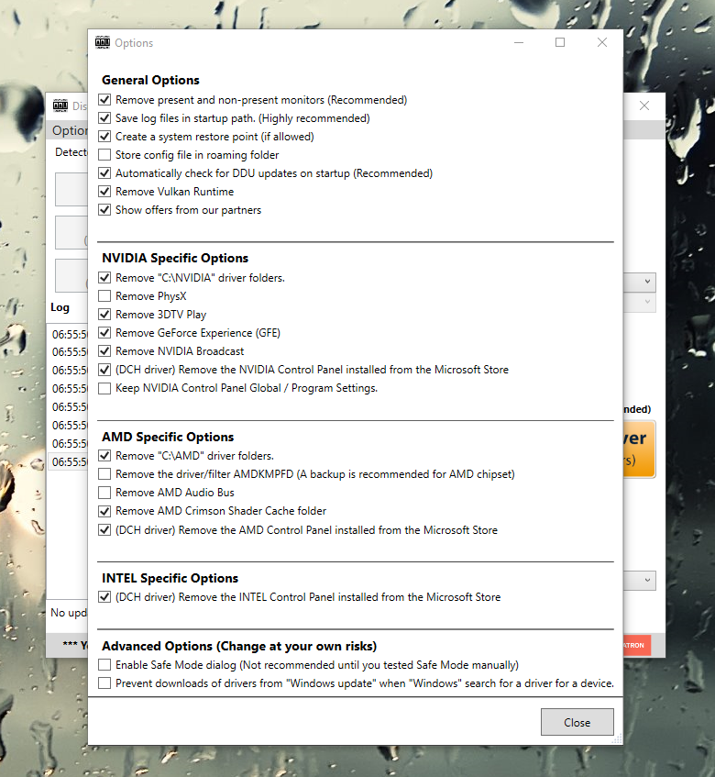715x777 pixels.
Task: Click the resize grip of Options dialog
Action: (x=617, y=739)
